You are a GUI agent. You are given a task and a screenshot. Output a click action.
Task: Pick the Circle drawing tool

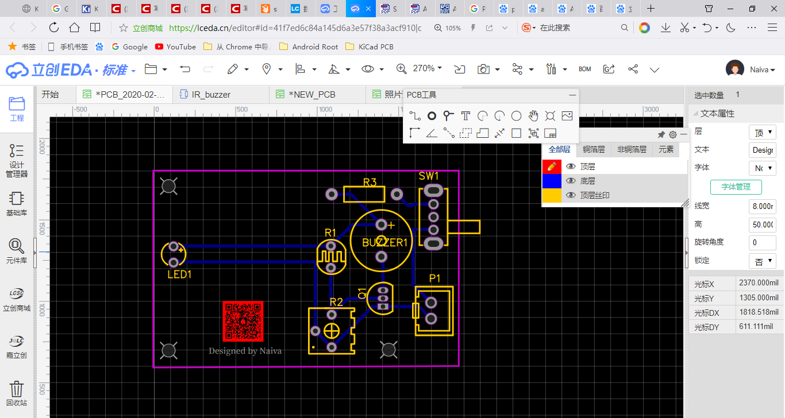(x=516, y=115)
